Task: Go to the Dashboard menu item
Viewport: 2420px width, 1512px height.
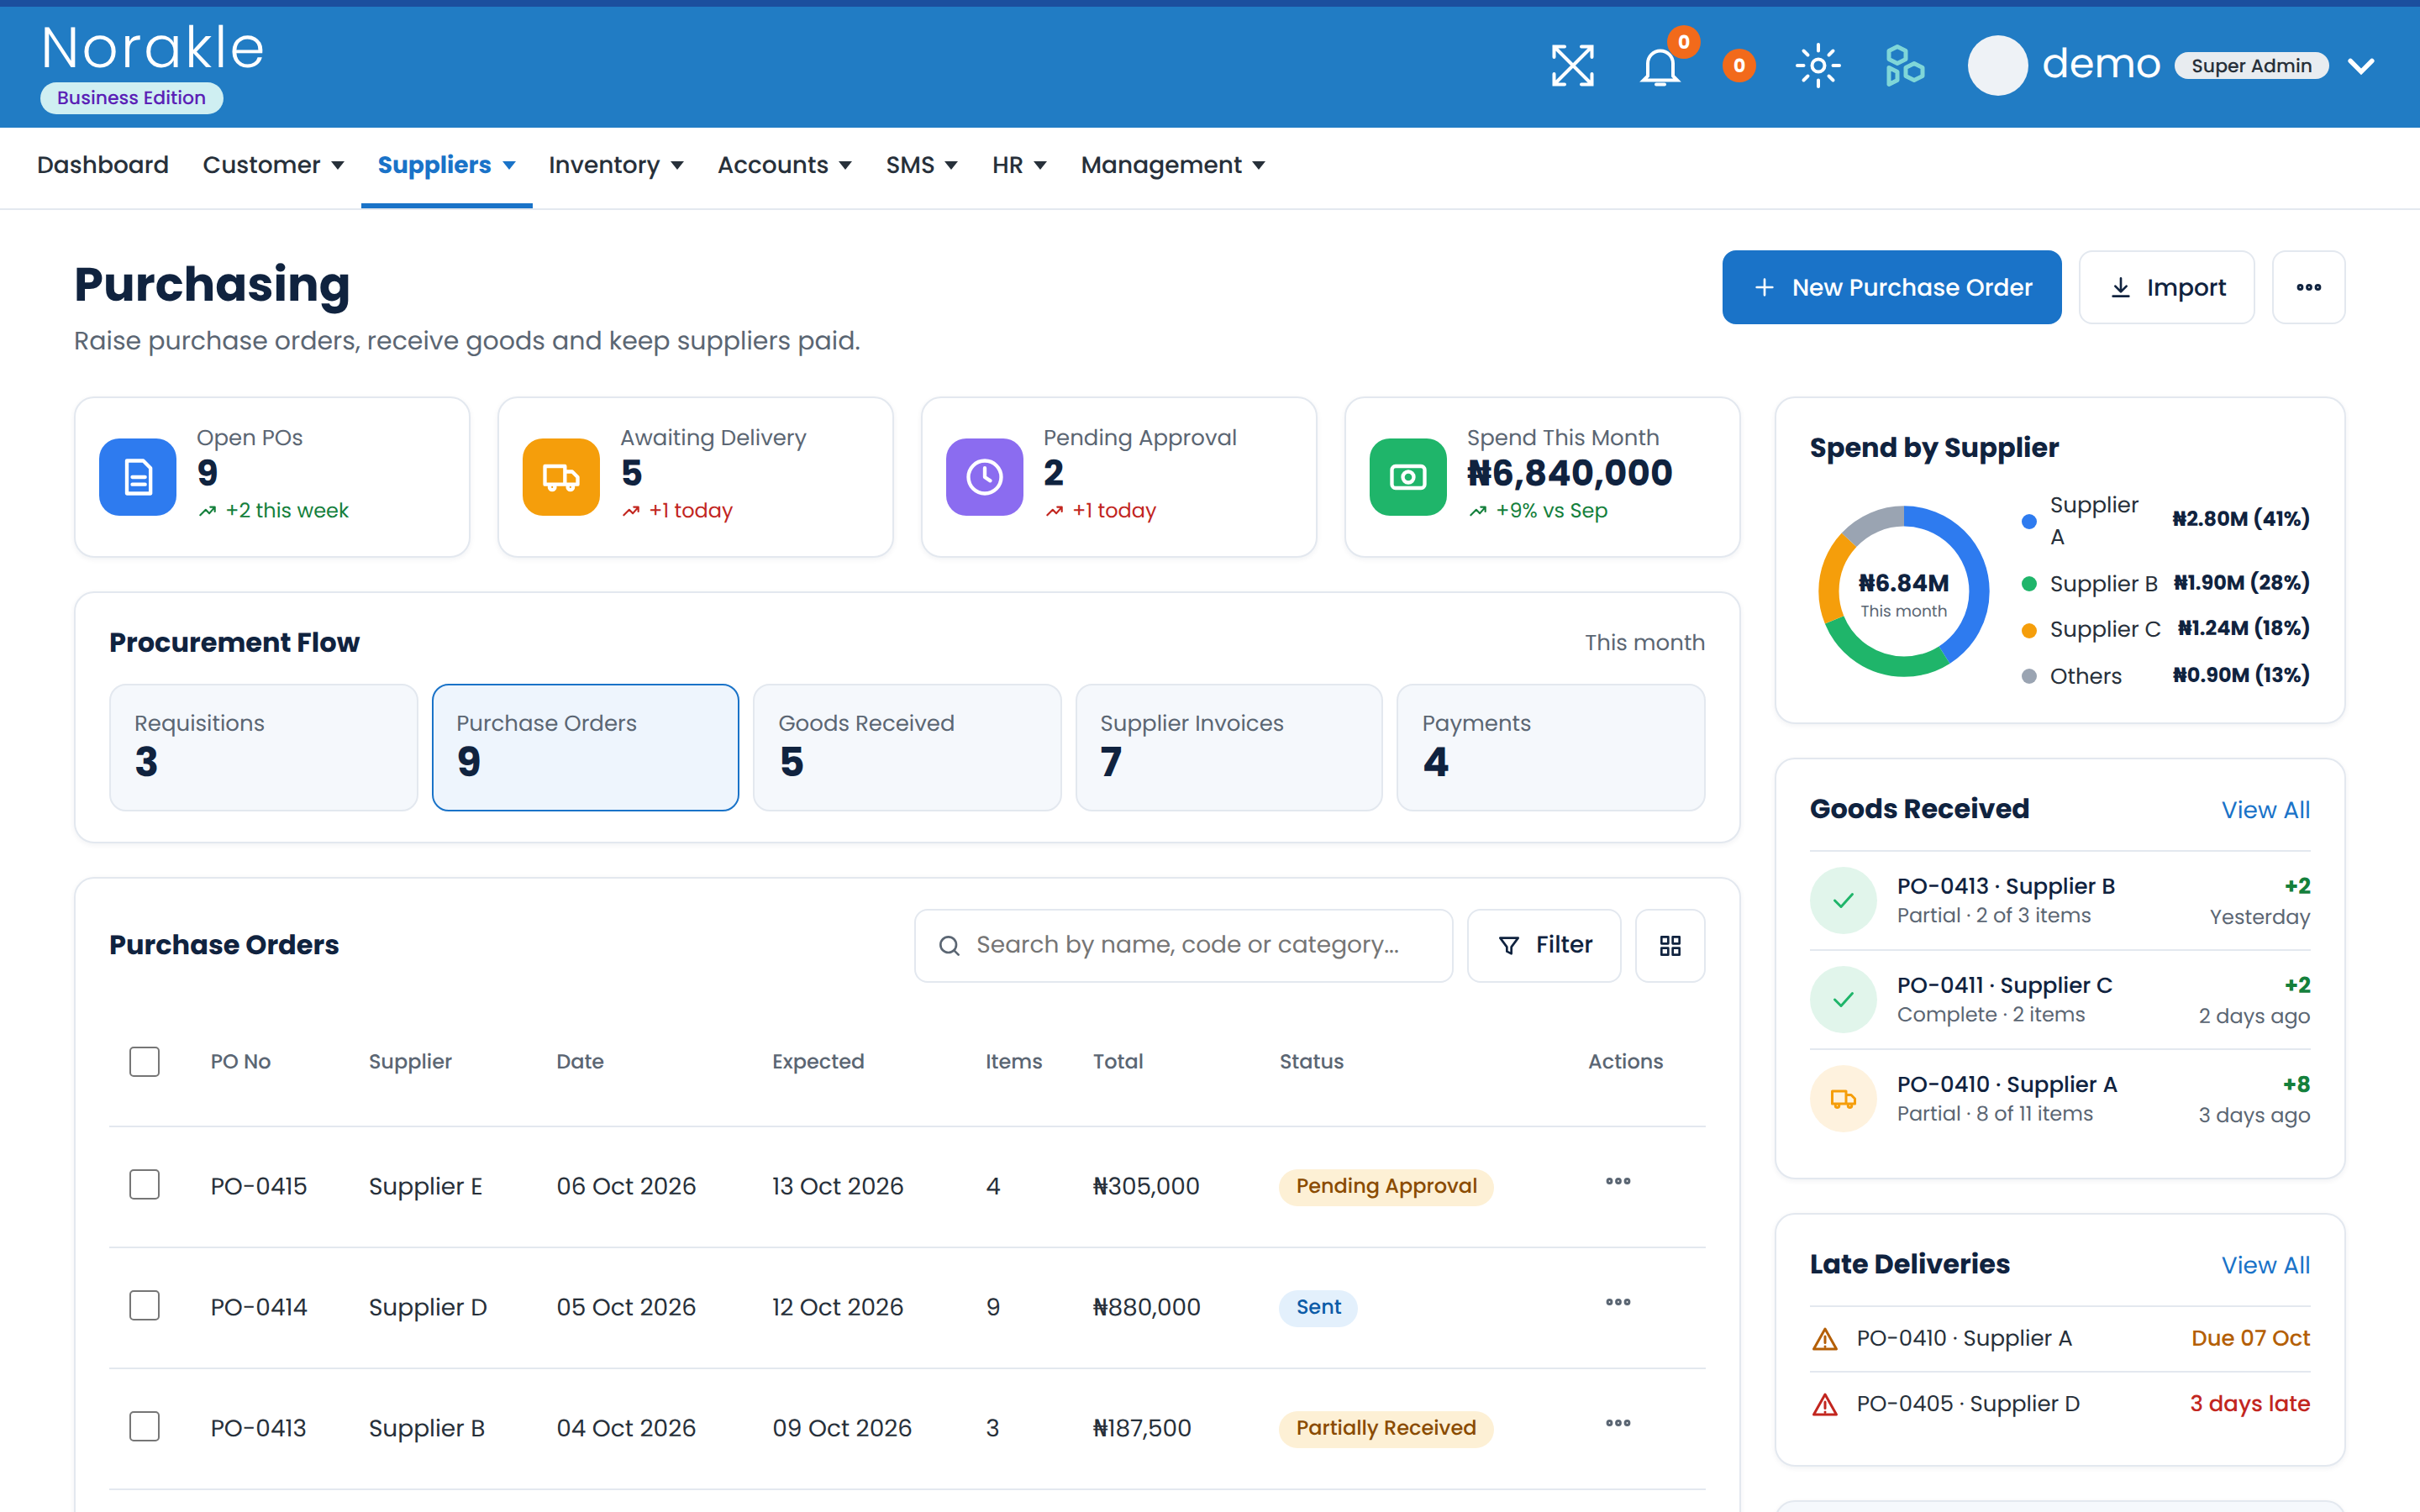Action: click(103, 165)
